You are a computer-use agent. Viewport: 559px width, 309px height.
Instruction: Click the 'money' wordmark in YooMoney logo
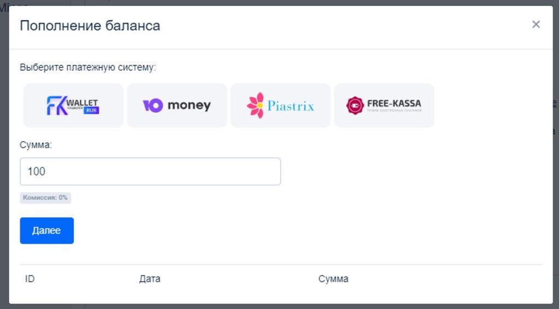(189, 106)
